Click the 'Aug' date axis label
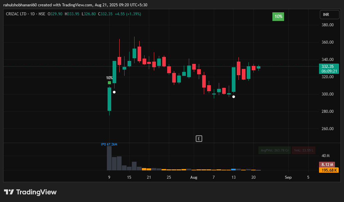 194,177
